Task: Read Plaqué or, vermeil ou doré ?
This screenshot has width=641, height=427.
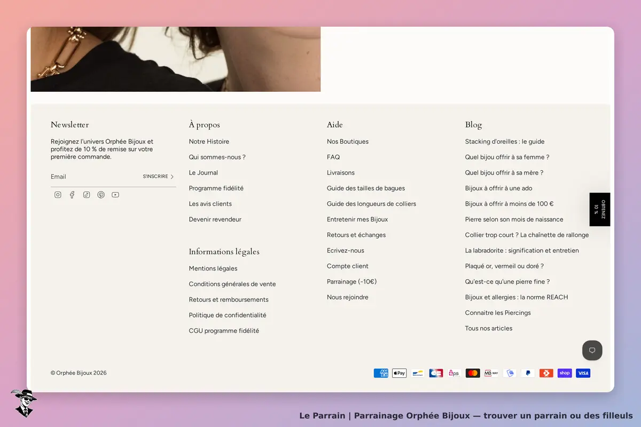Action: pos(504,266)
